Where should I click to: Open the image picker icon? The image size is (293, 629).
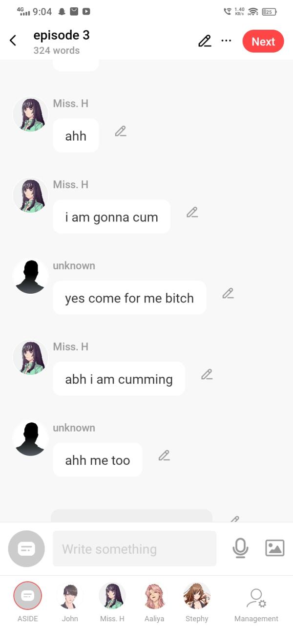click(274, 548)
